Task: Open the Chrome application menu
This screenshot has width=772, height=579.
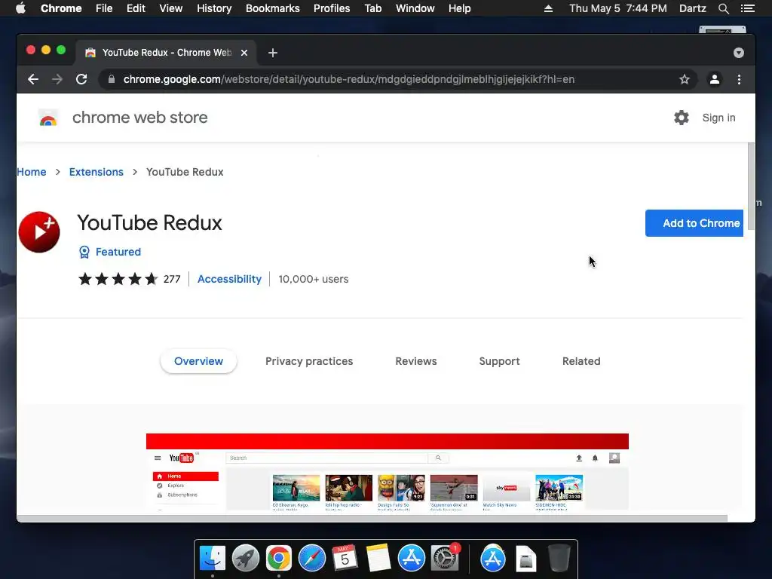Action: click(61, 8)
